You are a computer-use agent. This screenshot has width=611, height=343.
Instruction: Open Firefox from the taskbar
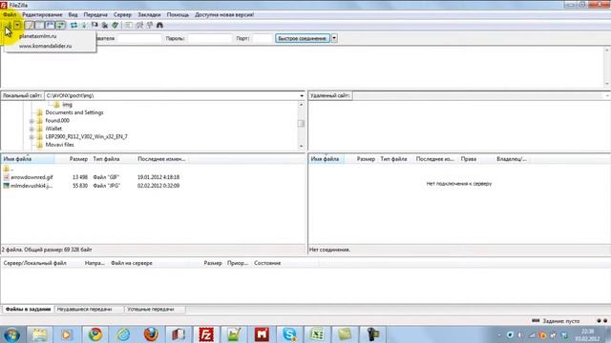click(x=151, y=334)
